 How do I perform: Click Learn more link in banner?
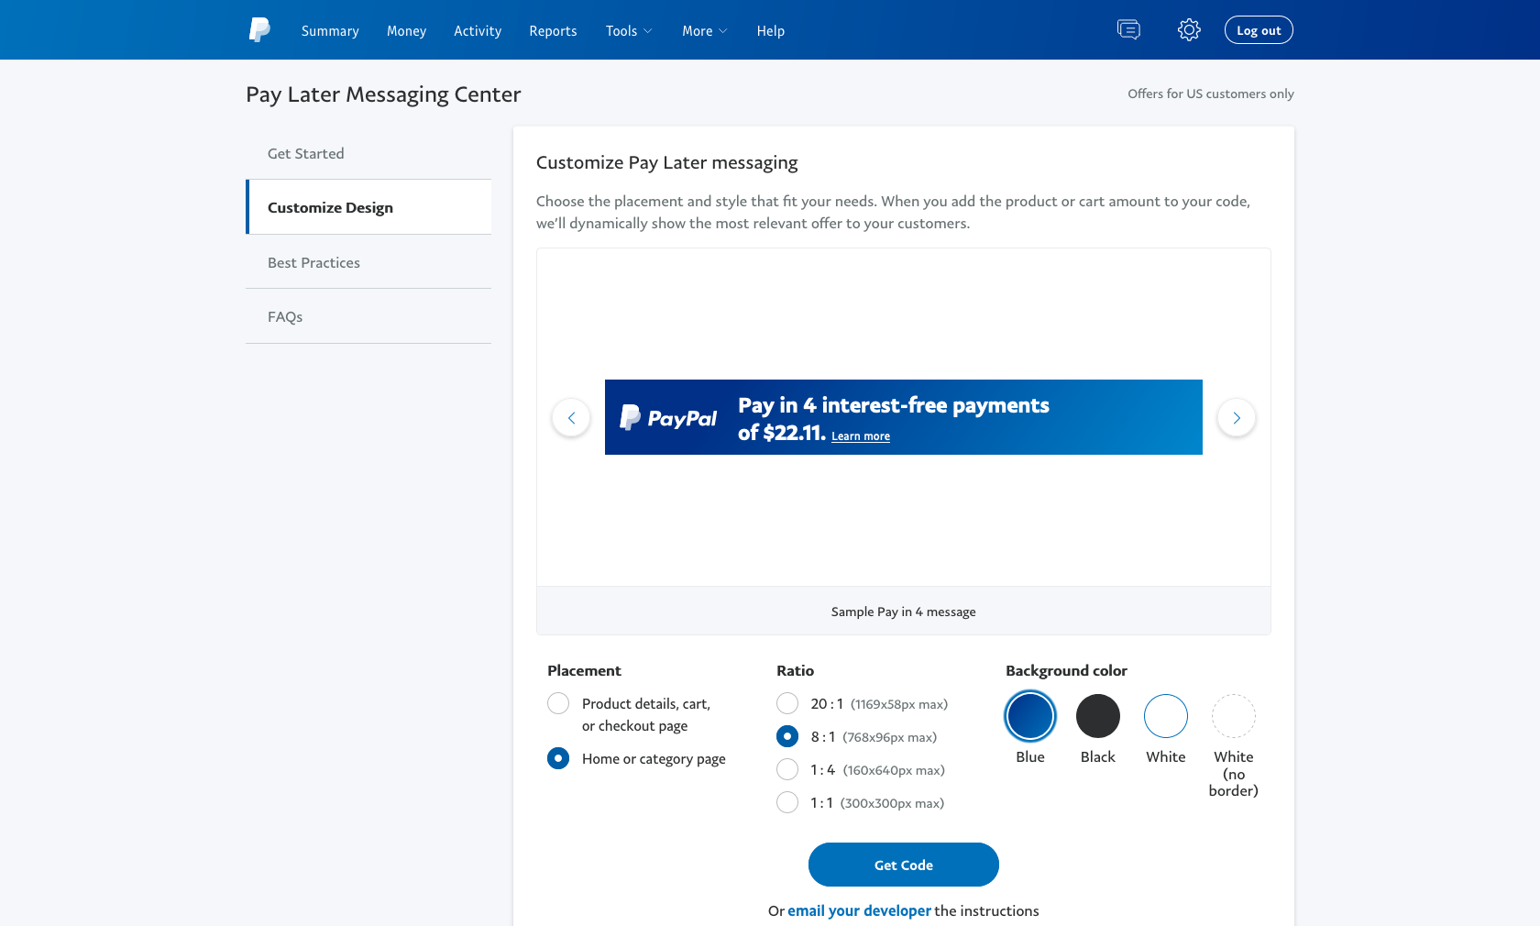click(x=861, y=436)
